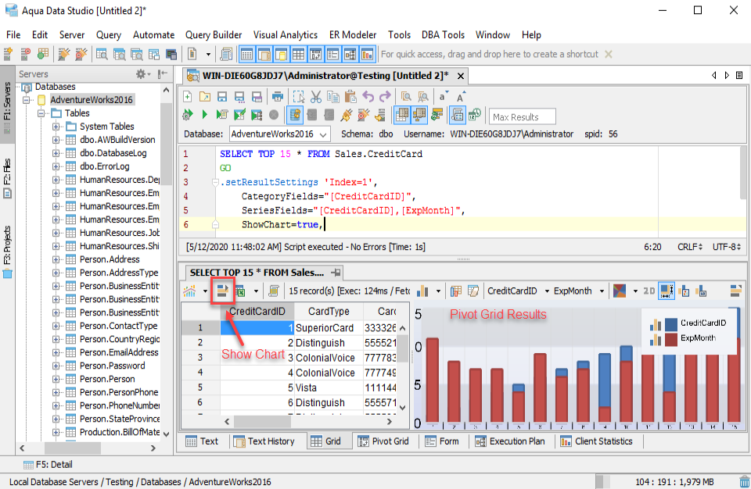751x489 pixels.
Task: Click the Save file icon in the editor toolbar
Action: 221,97
